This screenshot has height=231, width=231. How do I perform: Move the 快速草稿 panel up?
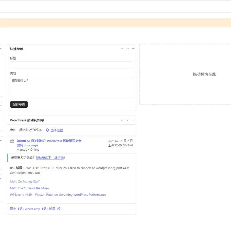[122, 49]
